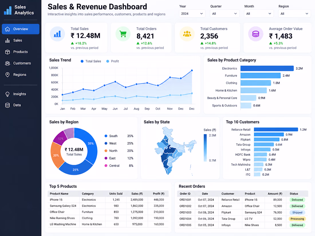Open the Regions section in sidebar

pos(21,75)
